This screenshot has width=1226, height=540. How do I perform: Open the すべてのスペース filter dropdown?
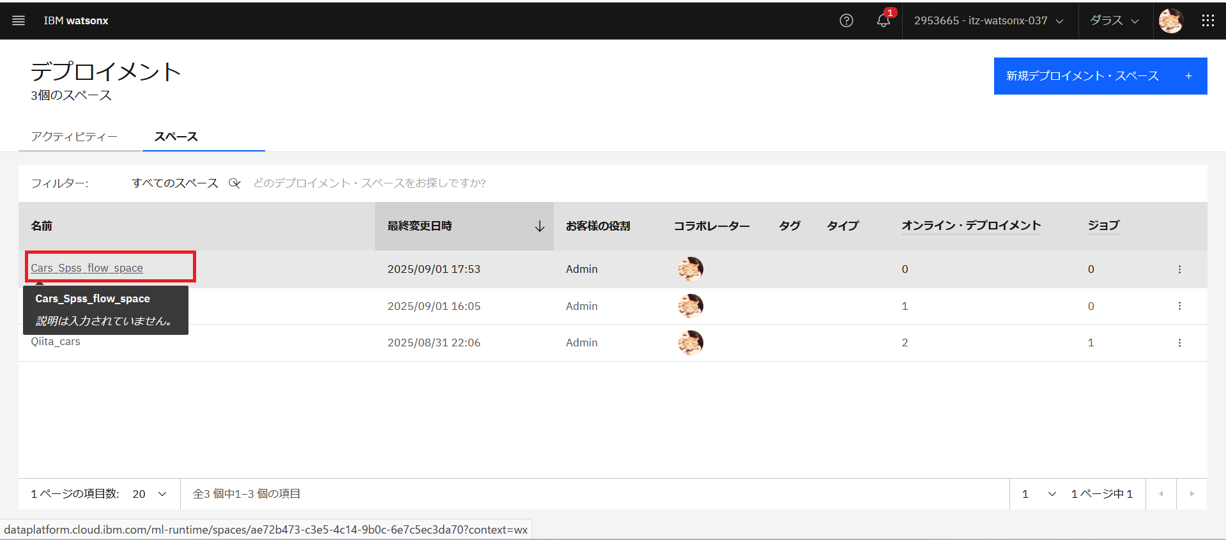tap(175, 183)
